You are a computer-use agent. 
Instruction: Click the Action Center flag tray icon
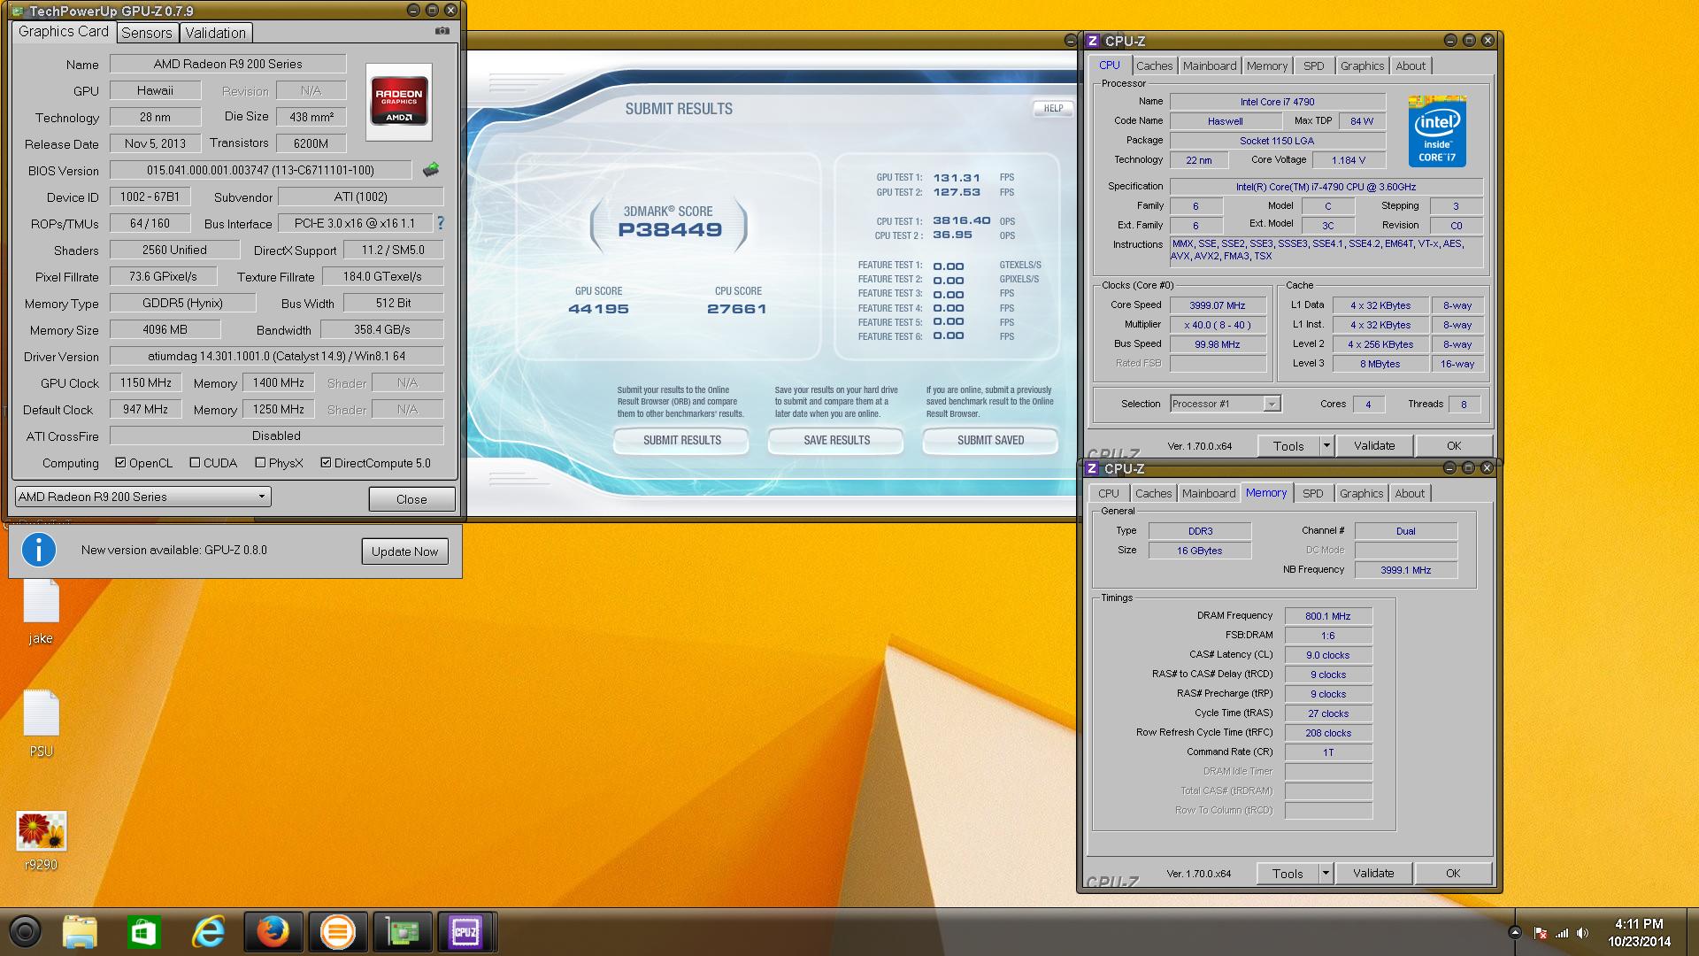1541,933
